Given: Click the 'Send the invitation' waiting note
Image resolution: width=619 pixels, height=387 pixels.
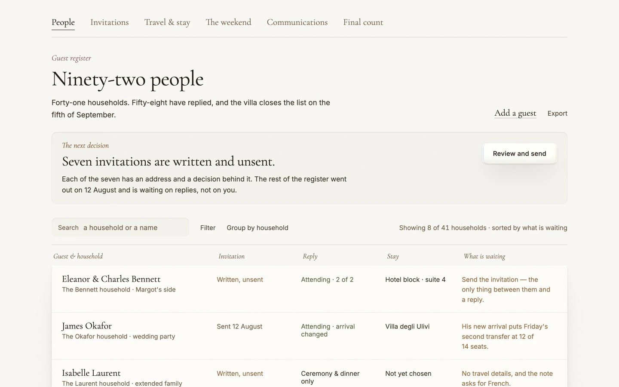Looking at the screenshot, I should [x=506, y=289].
